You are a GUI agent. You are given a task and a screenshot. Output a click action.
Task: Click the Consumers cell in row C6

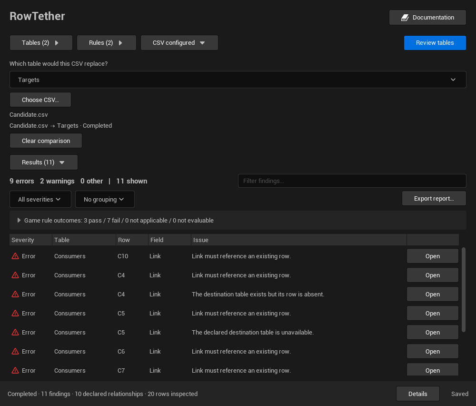(70, 351)
